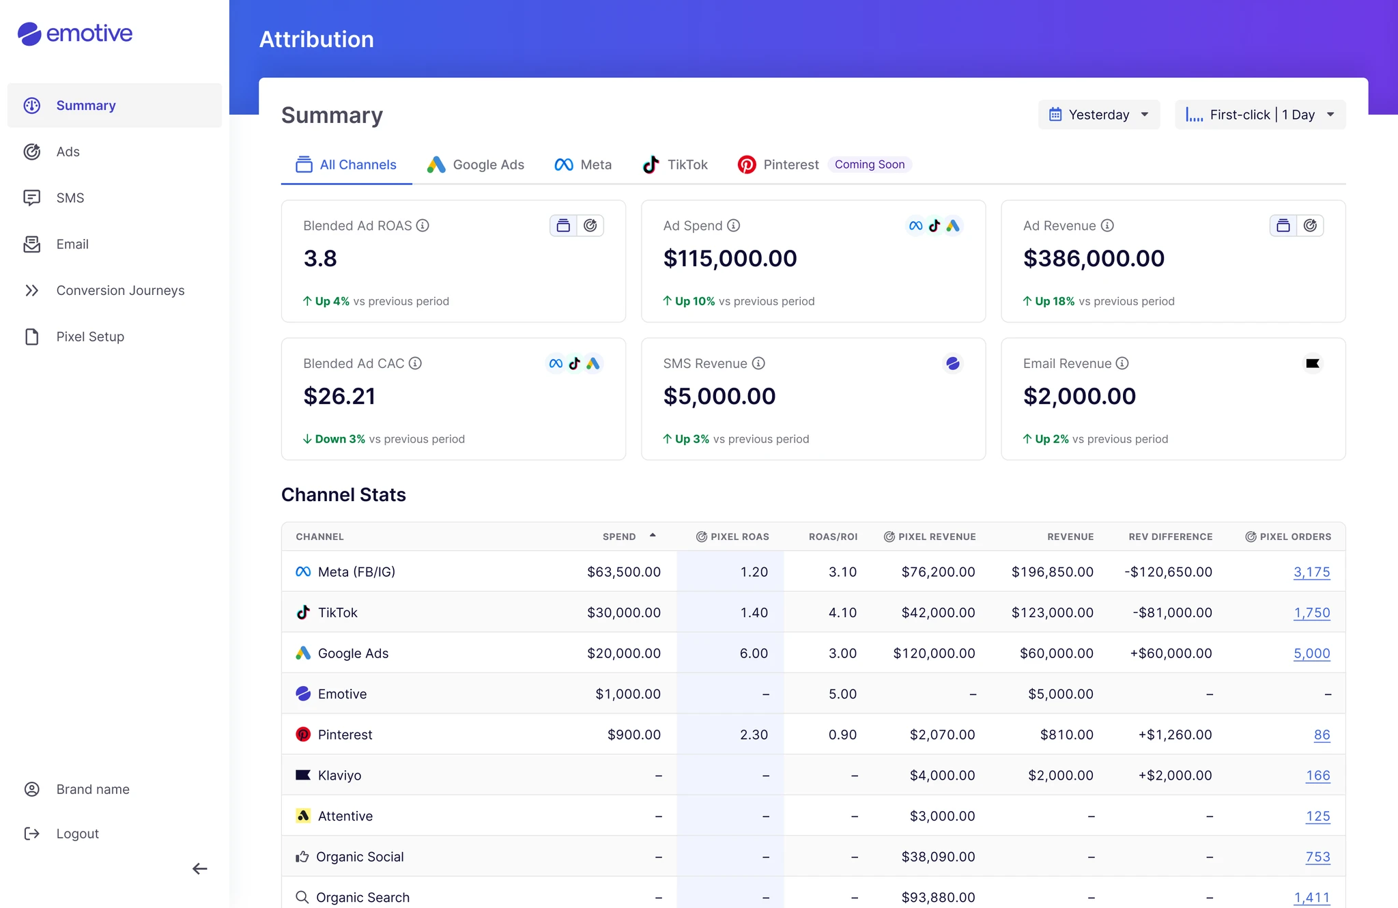Image resolution: width=1398 pixels, height=908 pixels.
Task: Switch the Blended Ad ROAS card to pixel view
Action: 590,226
